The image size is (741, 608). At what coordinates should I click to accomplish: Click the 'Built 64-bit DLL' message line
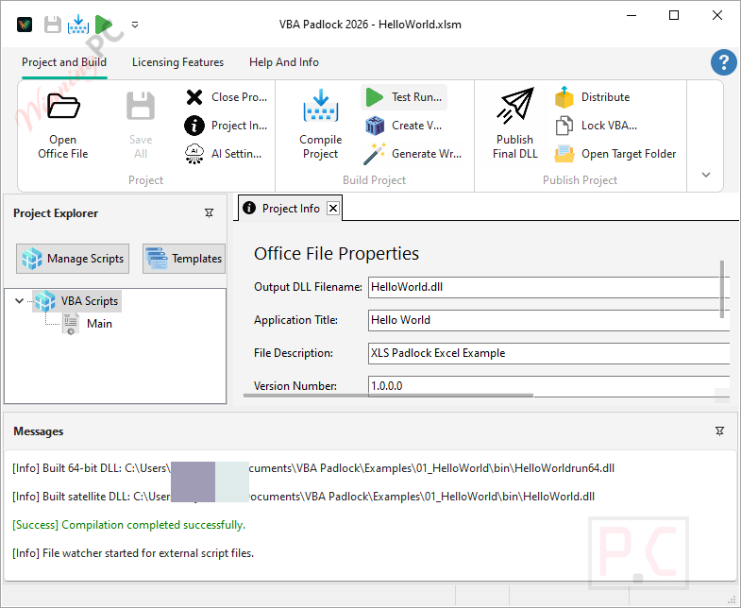click(x=313, y=468)
